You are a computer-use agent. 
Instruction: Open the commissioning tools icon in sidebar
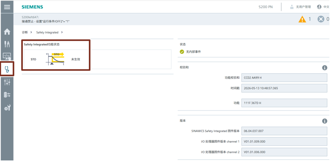[7, 44]
